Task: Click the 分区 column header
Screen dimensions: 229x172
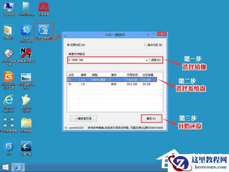Action: pyautogui.click(x=71, y=75)
